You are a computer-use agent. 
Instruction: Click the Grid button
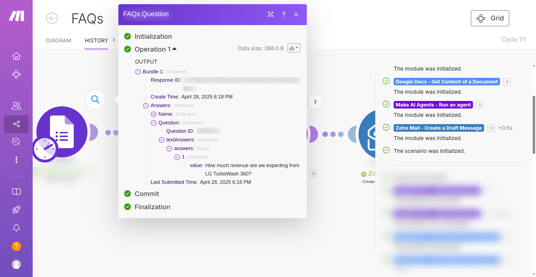point(490,18)
